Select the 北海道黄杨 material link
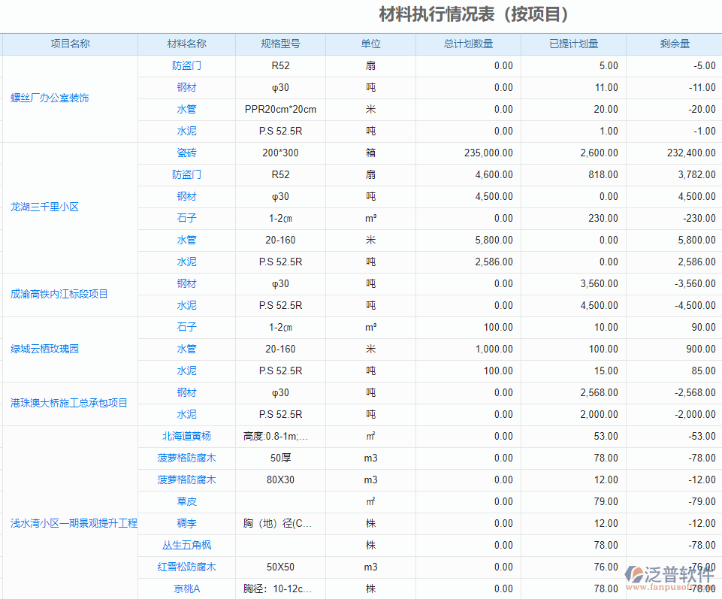 tap(185, 436)
